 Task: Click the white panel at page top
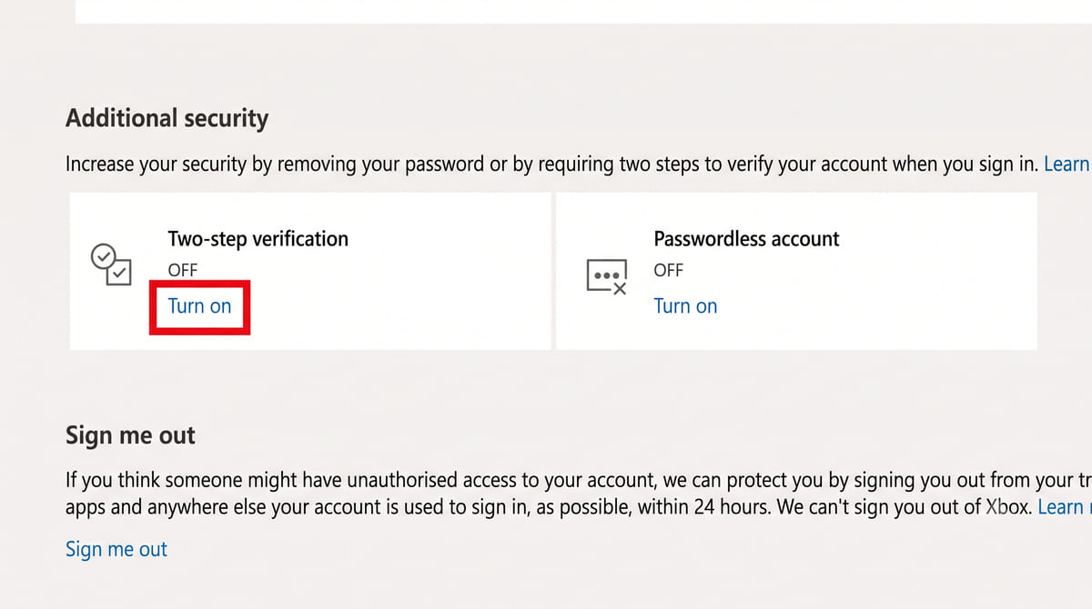coord(583,11)
